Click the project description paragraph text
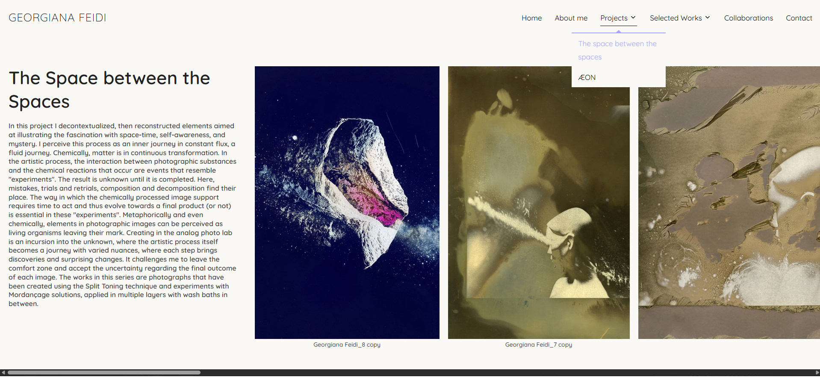This screenshot has width=820, height=377. coord(122,215)
